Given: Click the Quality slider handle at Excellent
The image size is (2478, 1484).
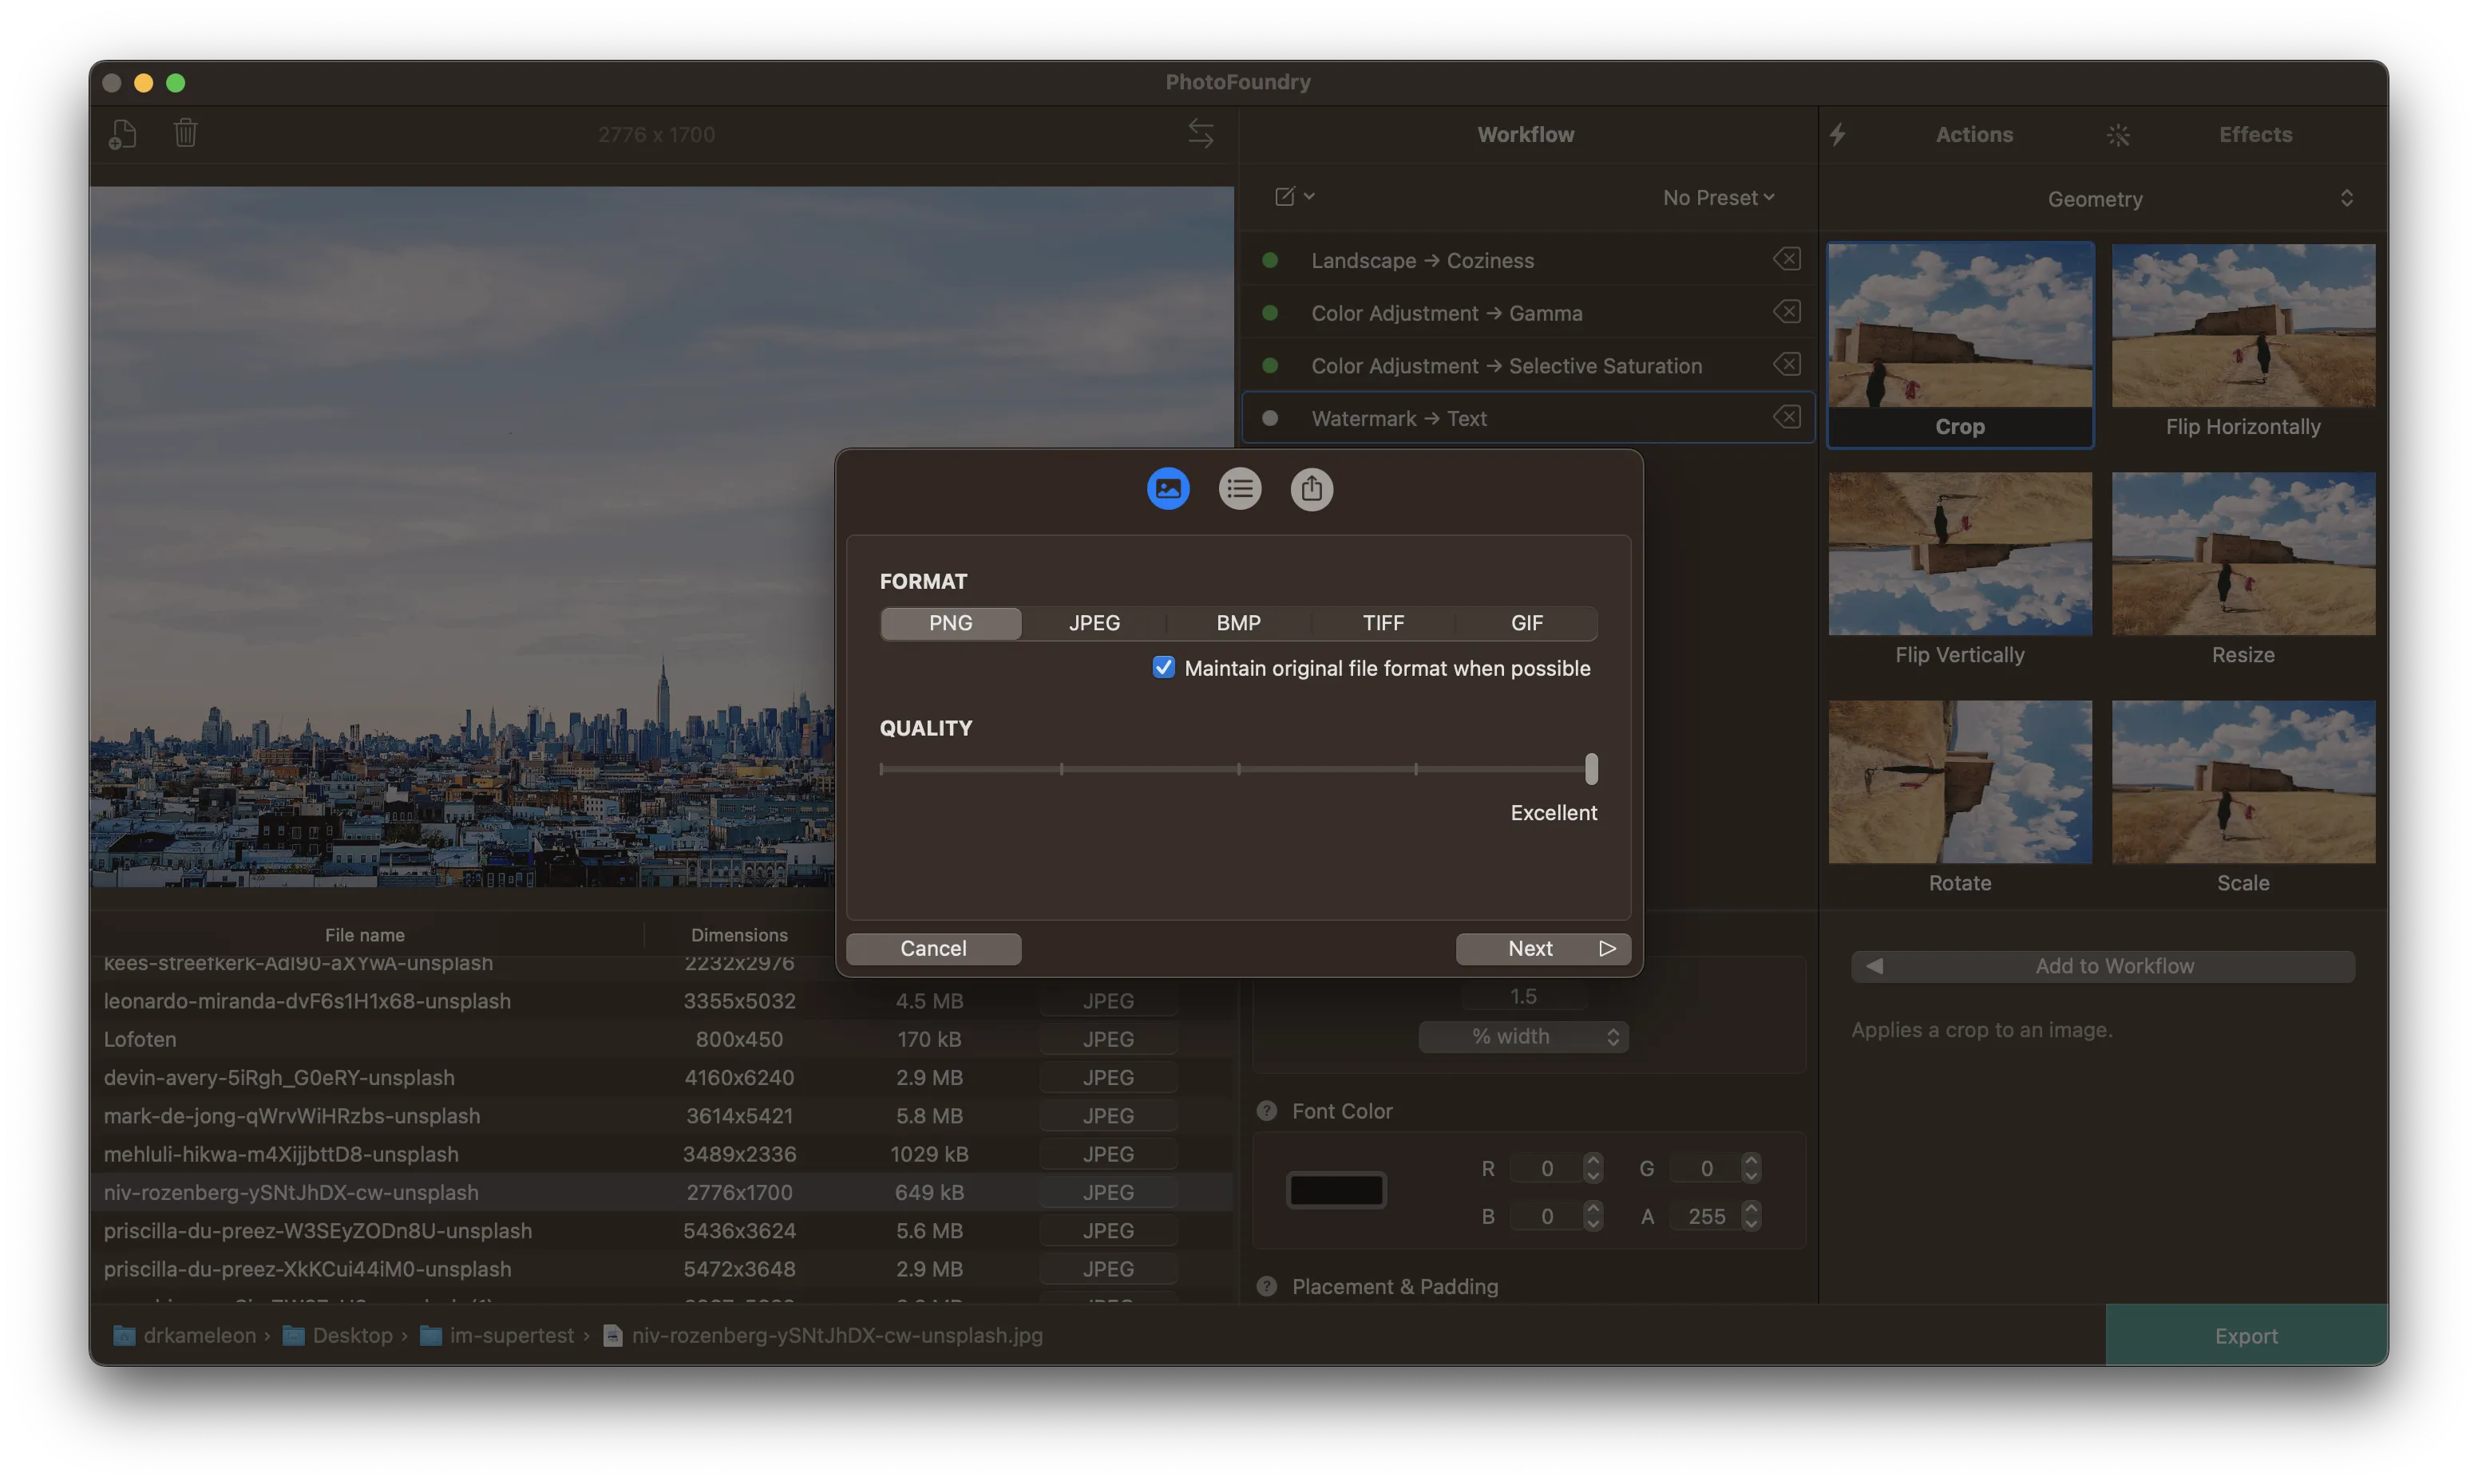Looking at the screenshot, I should point(1590,769).
